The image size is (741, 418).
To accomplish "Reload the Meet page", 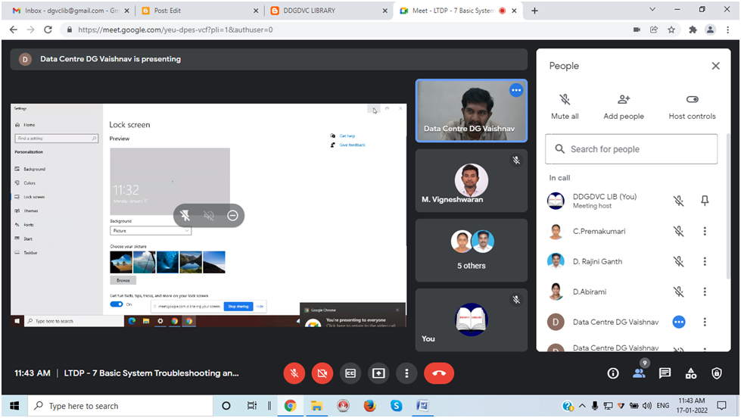I will (x=48, y=30).
